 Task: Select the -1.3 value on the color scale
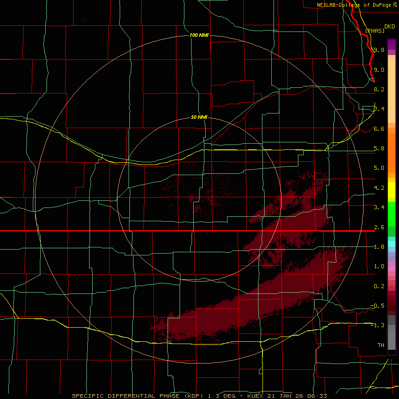click(377, 325)
